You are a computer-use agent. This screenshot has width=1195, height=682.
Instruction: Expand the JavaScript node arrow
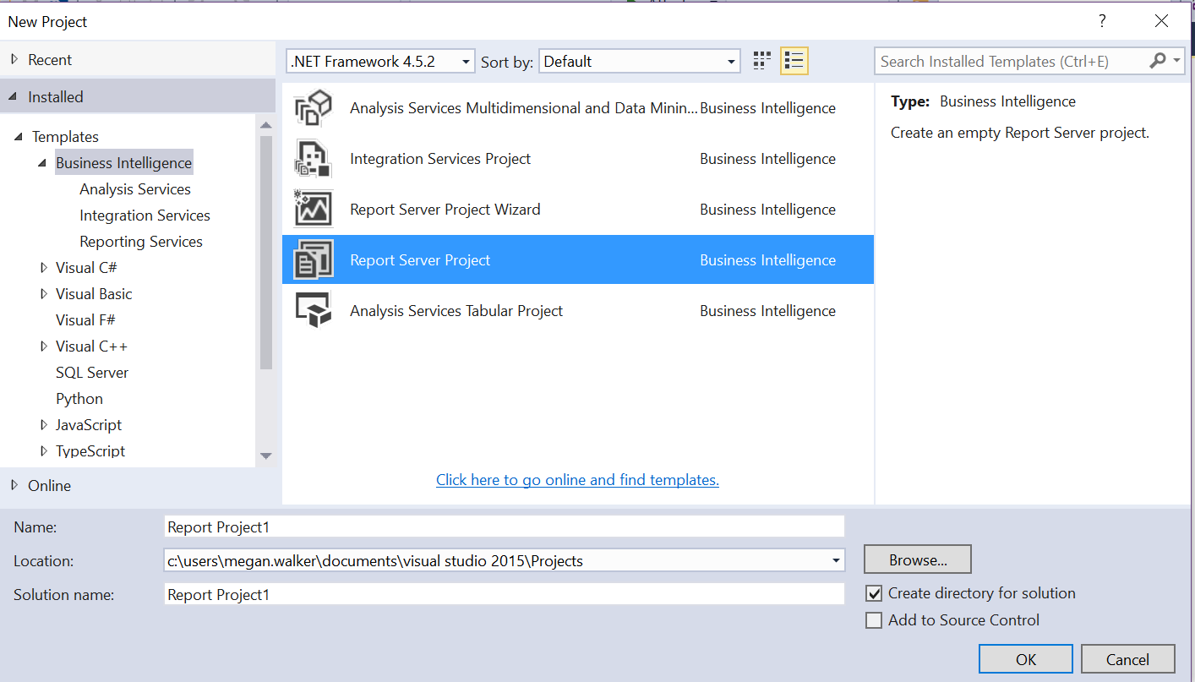(44, 425)
